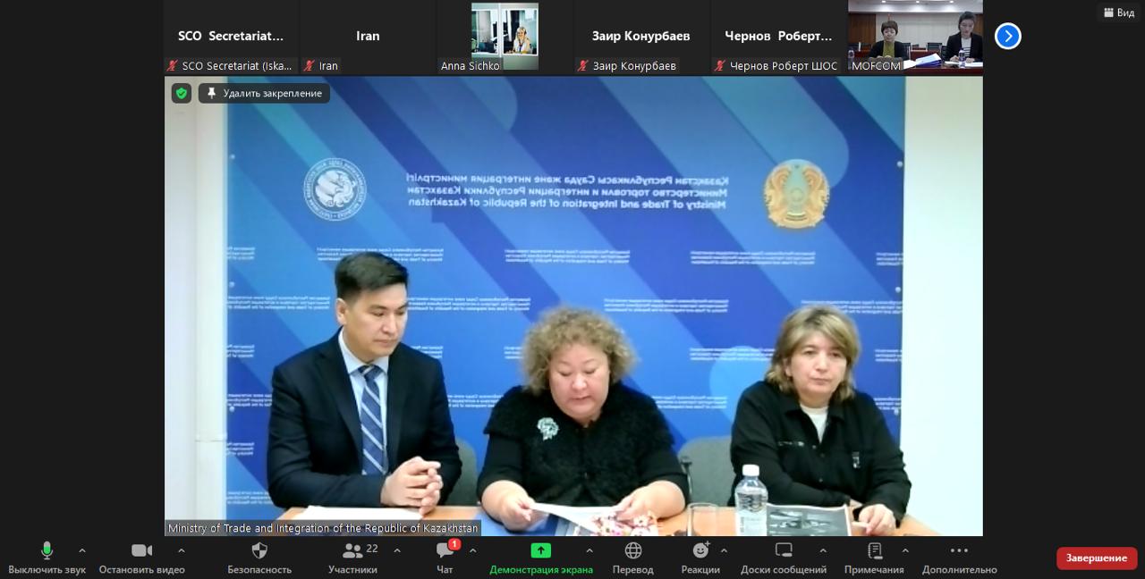Expand sharing options arrow beside Демонстрация экрана
This screenshot has width=1145, height=579.
click(589, 550)
